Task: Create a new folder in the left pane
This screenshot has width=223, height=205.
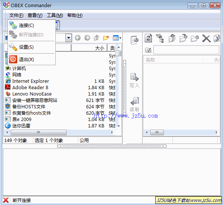Action: pyautogui.click(x=106, y=38)
